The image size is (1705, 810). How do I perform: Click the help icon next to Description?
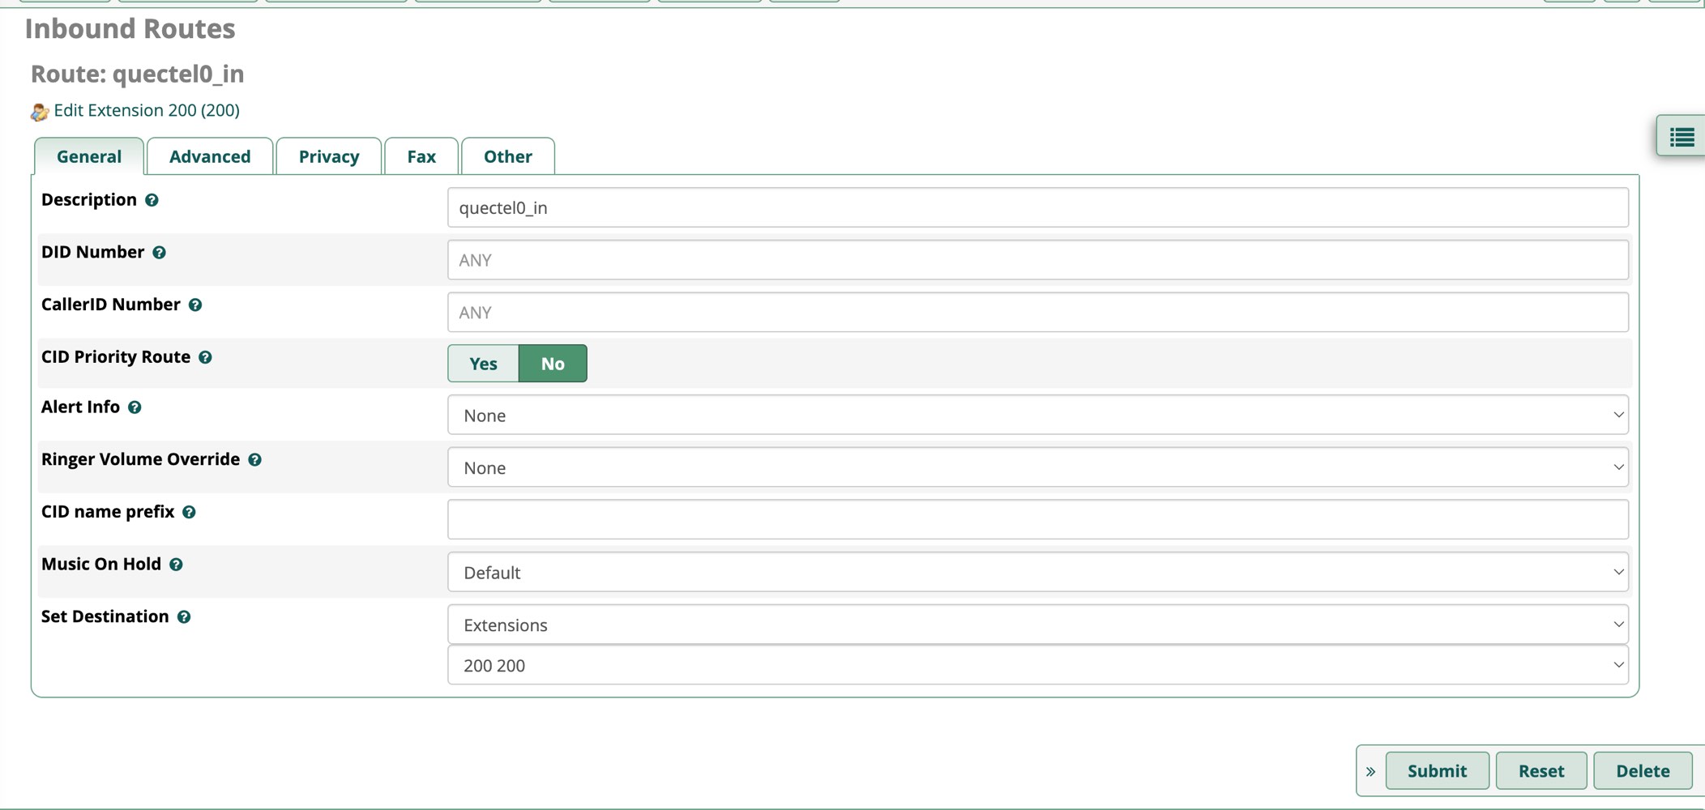coord(152,200)
